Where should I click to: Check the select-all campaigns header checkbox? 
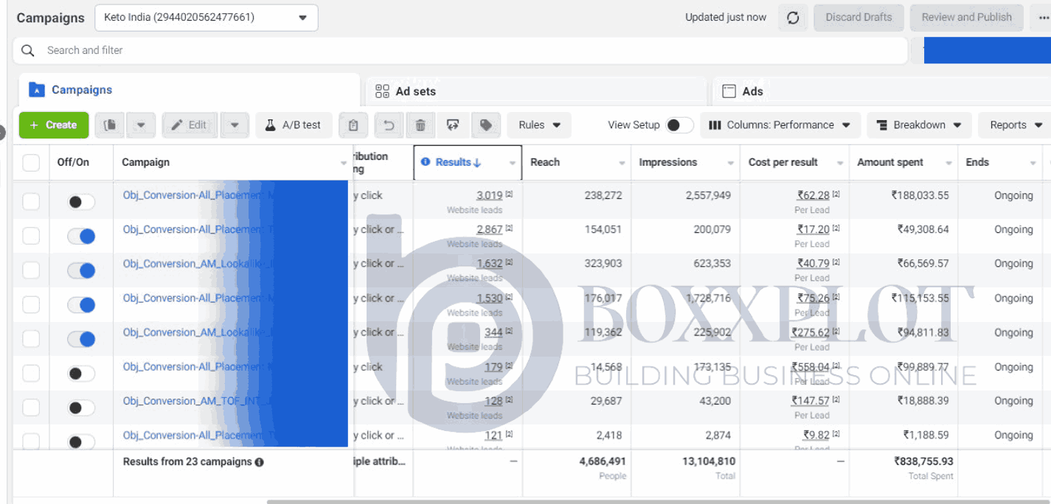coord(31,163)
